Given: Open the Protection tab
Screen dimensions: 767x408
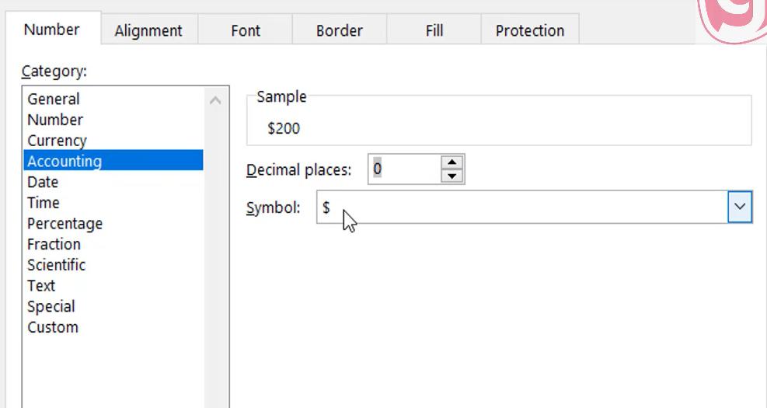Looking at the screenshot, I should [x=529, y=31].
